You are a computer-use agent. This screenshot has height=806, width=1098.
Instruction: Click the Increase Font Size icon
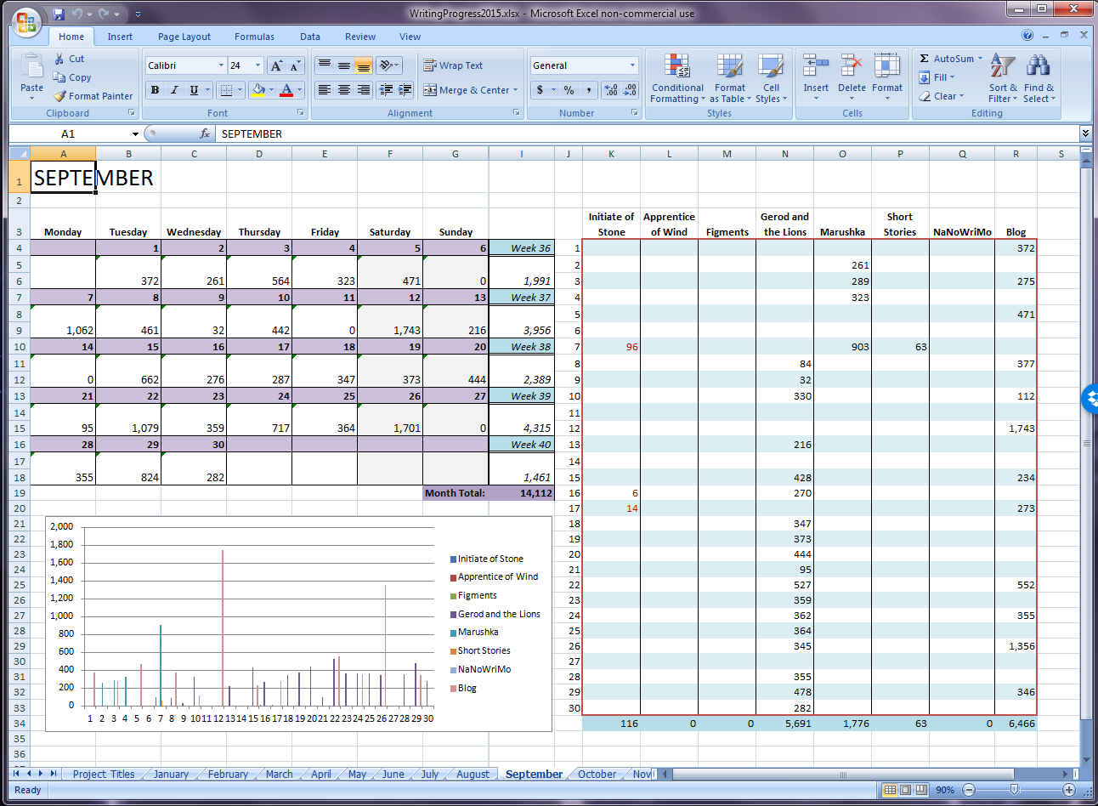coord(276,65)
